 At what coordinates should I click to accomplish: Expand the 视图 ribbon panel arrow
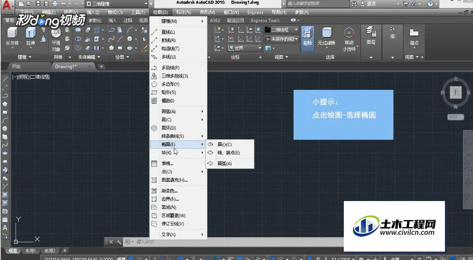pos(286,57)
